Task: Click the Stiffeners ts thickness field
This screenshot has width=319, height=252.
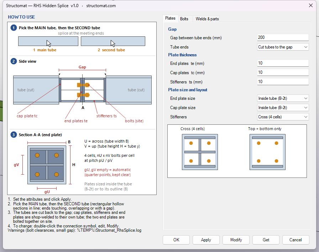Action: click(x=283, y=82)
